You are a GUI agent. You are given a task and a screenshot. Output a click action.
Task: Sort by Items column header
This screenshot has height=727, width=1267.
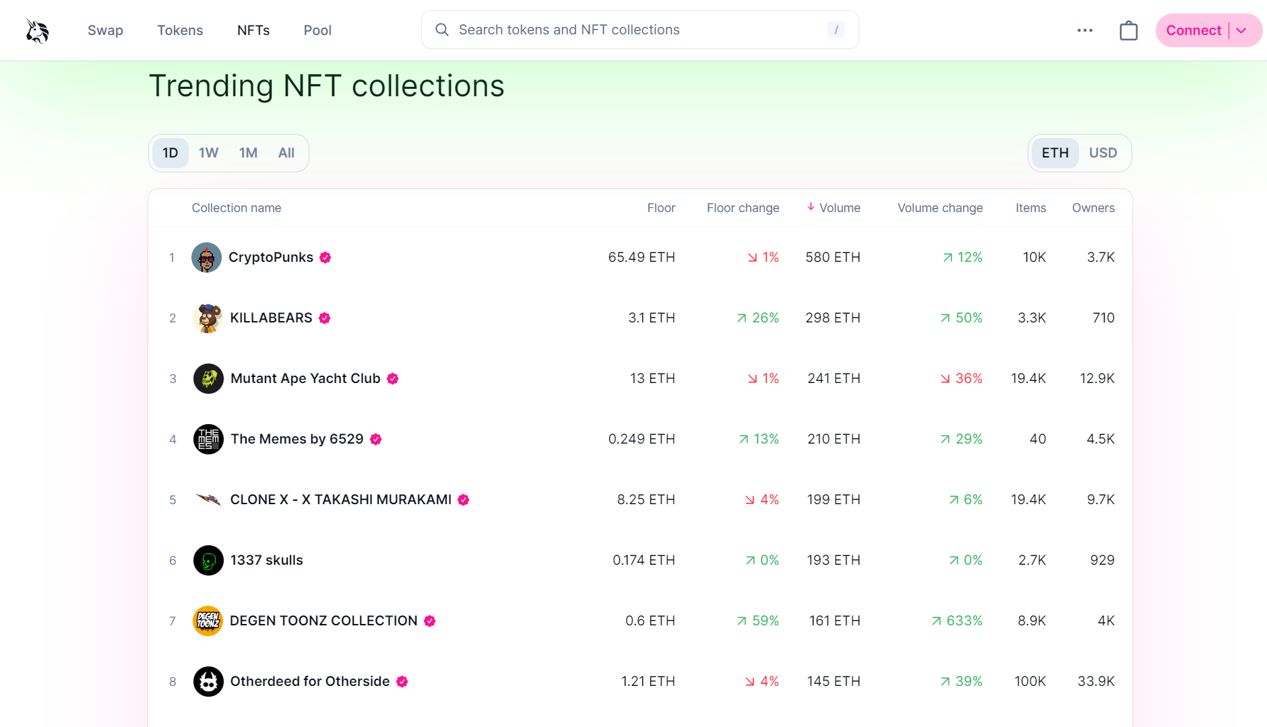(1031, 208)
